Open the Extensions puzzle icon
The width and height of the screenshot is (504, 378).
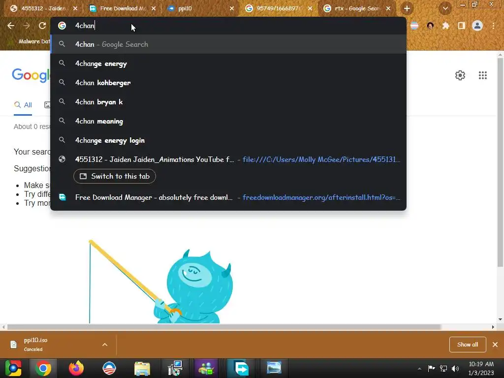[446, 26]
